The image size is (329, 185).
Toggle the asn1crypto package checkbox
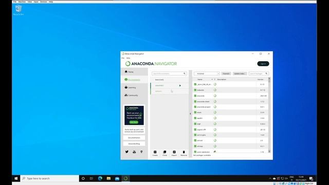(x=195, y=135)
